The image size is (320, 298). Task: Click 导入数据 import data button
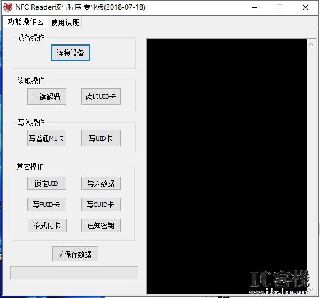[101, 183]
